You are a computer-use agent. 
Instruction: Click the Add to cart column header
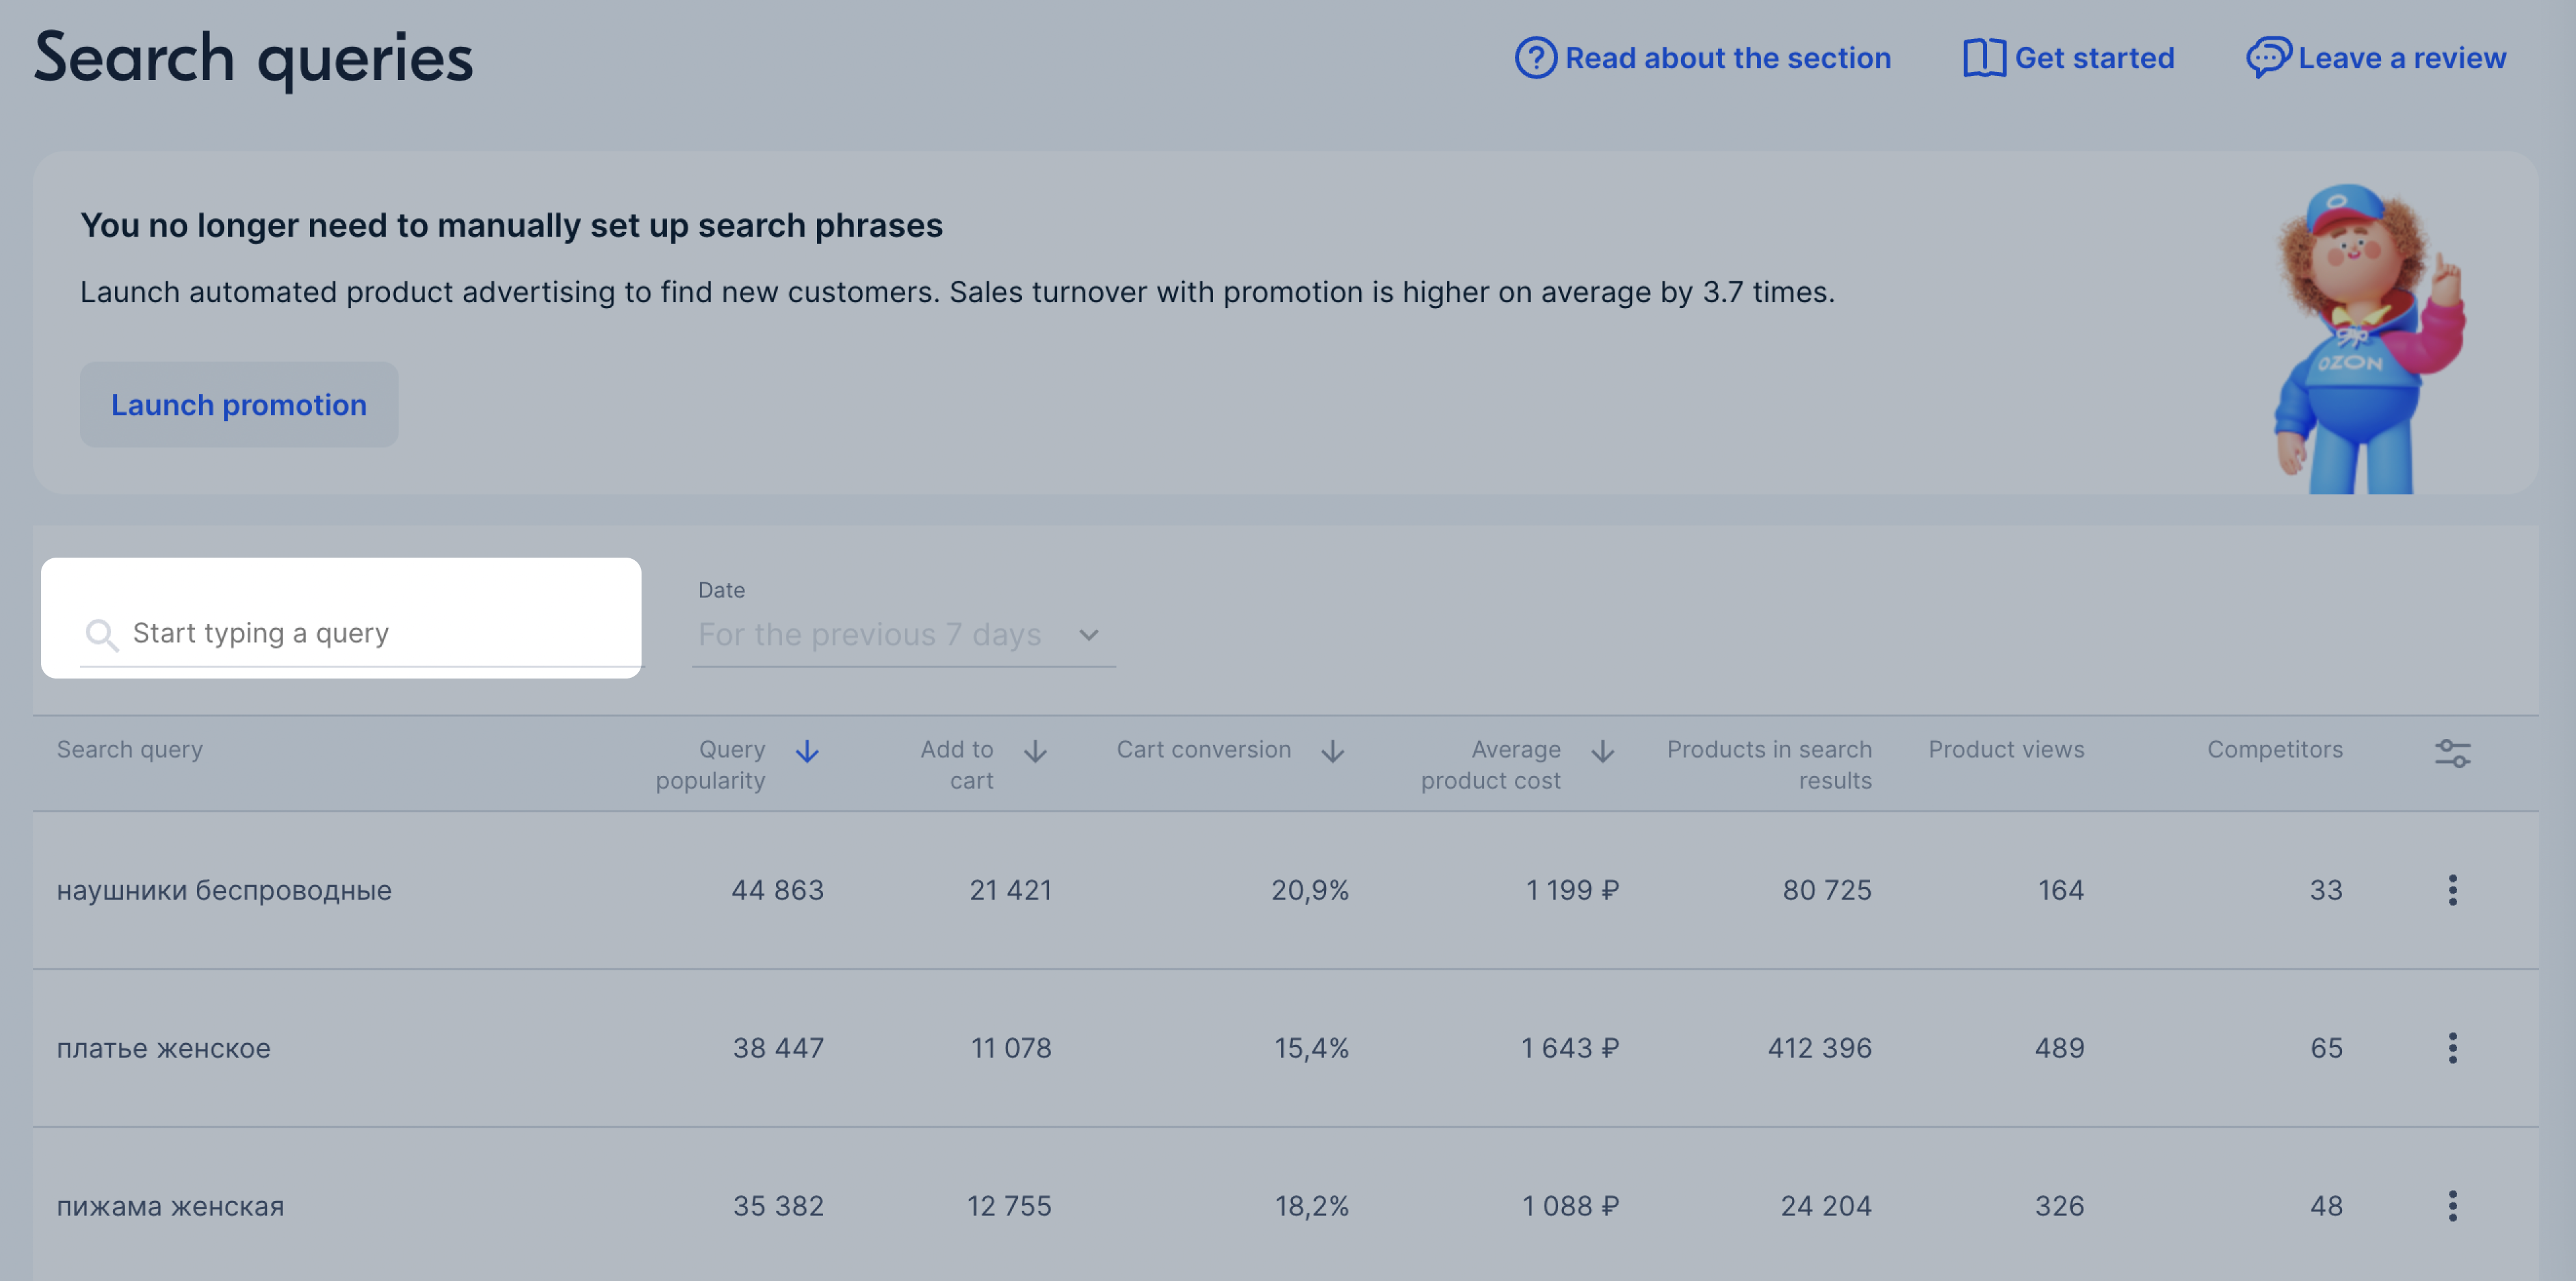(957, 764)
